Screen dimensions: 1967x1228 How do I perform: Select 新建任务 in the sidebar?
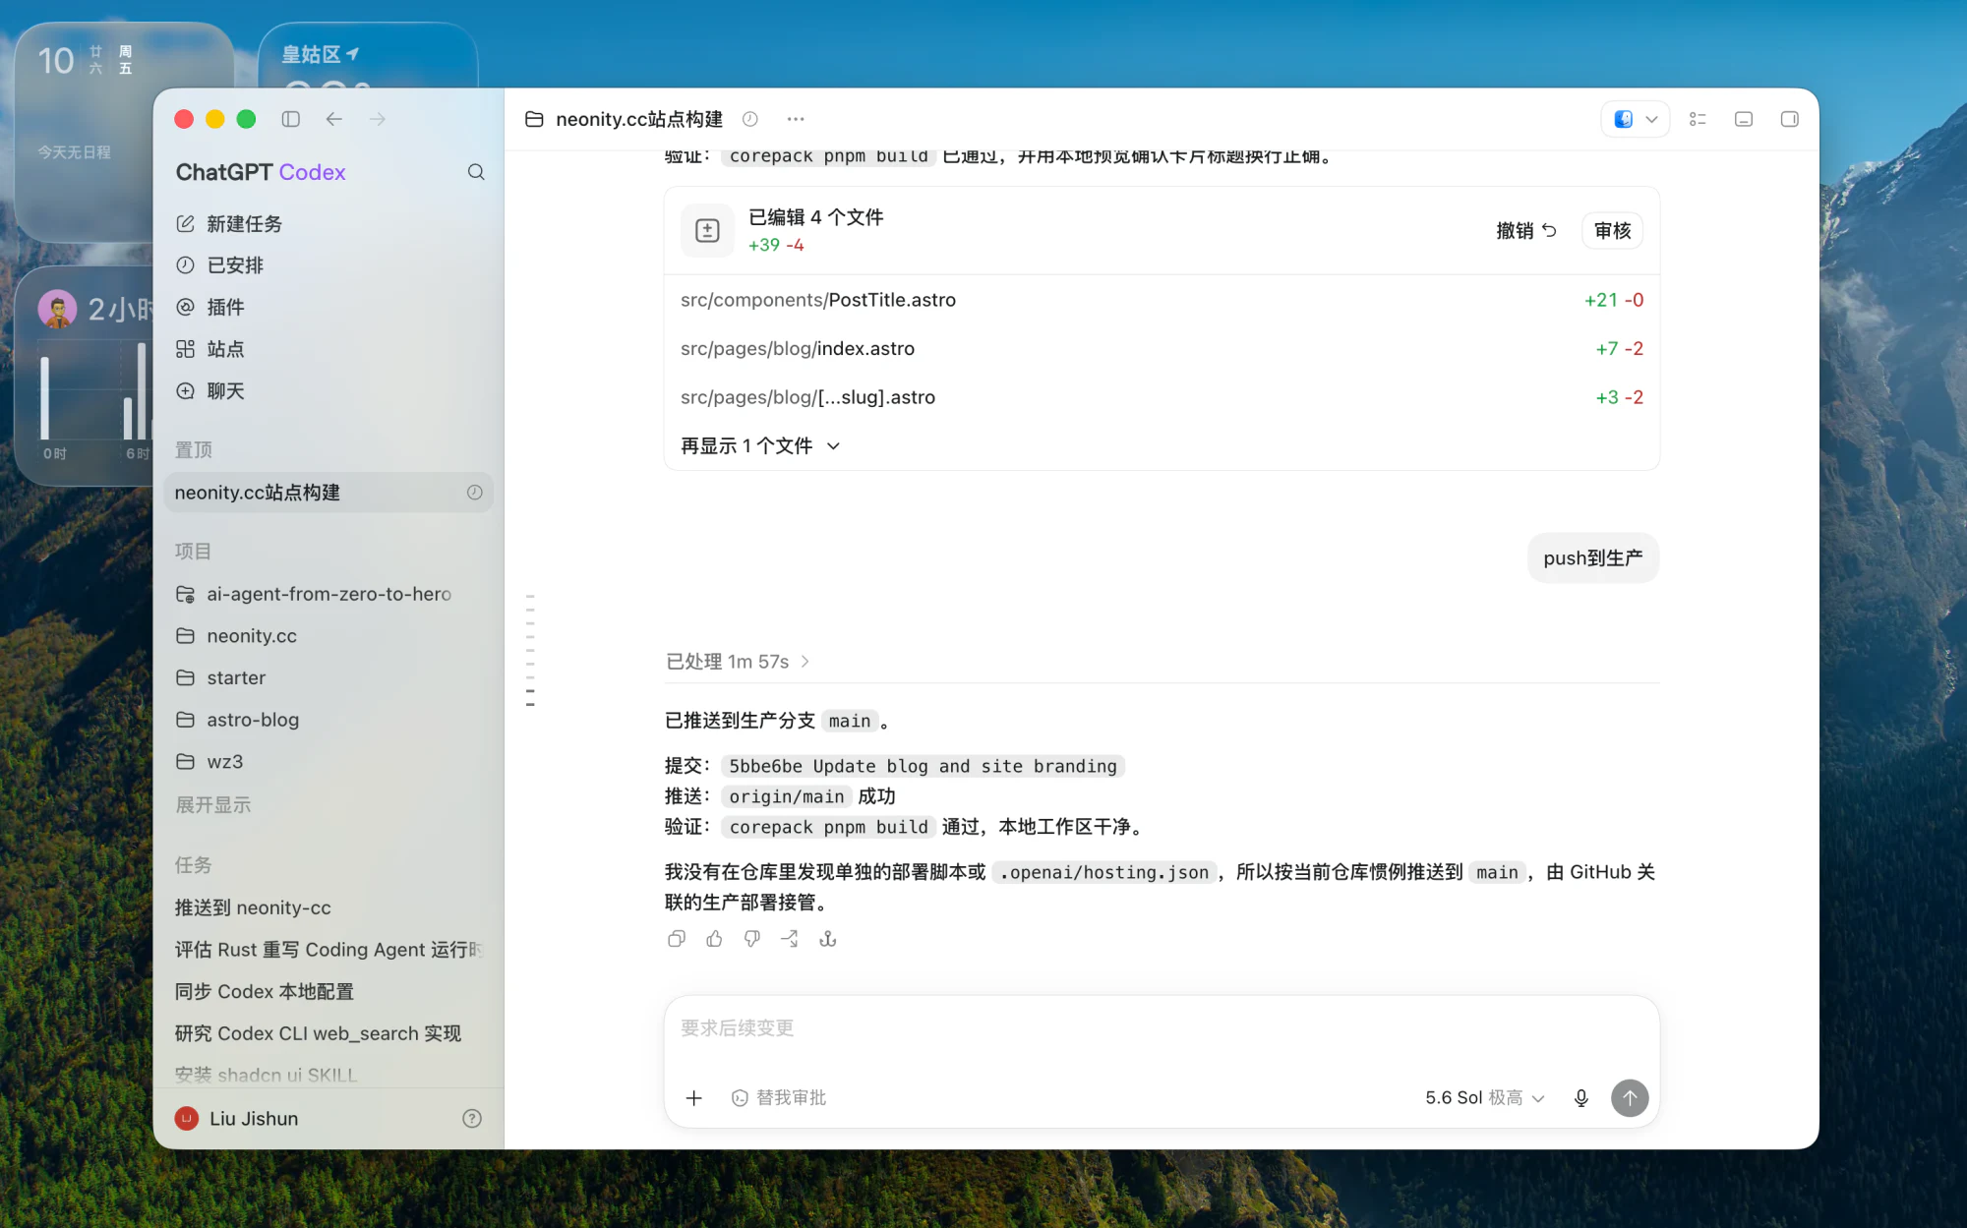[328, 224]
